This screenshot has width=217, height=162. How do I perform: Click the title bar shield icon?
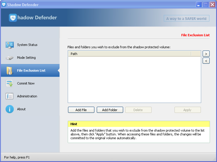(x=4, y=5)
